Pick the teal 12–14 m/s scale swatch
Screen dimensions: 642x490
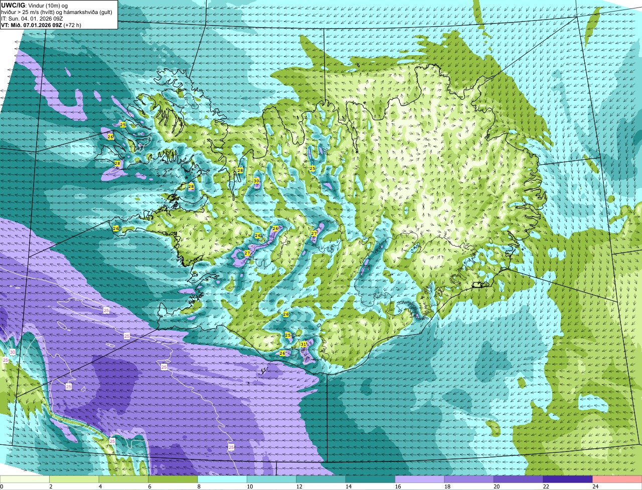tap(322, 479)
